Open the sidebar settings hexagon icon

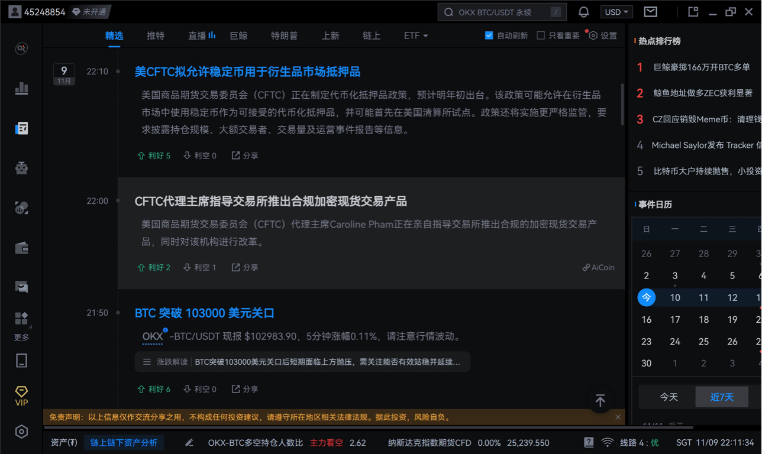(21, 432)
